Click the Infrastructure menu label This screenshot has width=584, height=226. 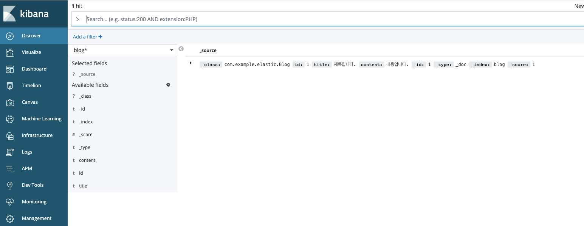37,135
